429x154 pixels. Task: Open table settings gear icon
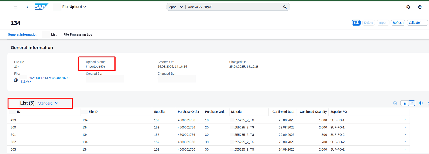click(421, 103)
